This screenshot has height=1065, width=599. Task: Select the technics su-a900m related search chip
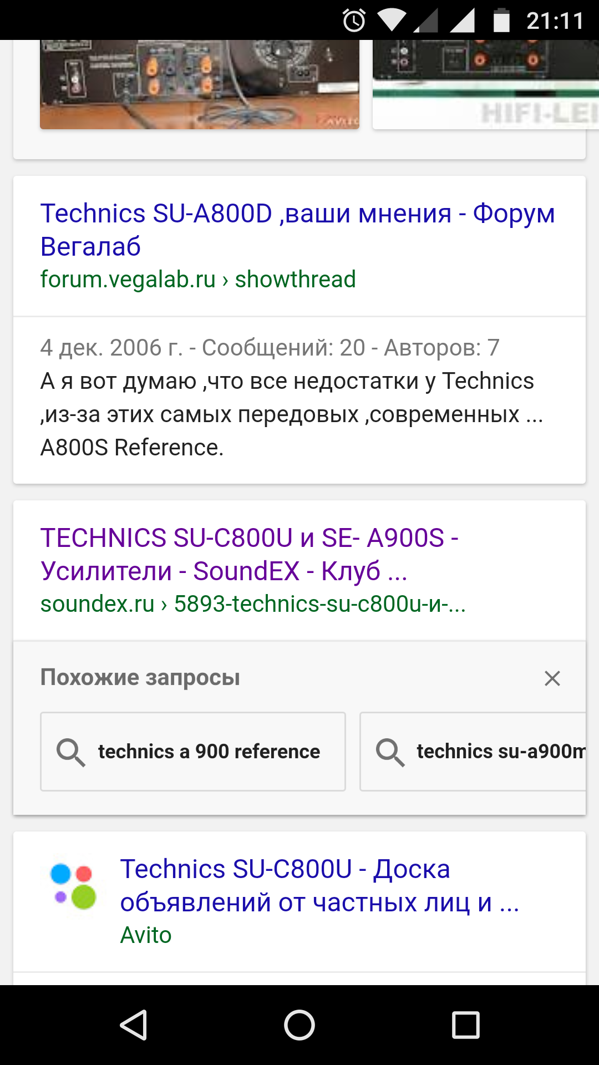500,752
